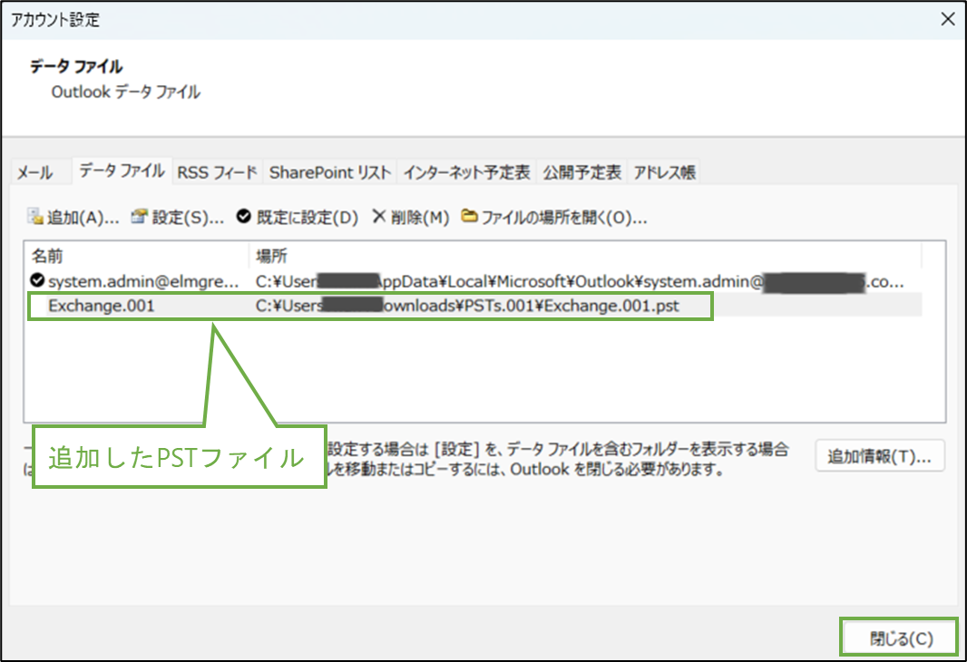This screenshot has width=967, height=662.
Task: Click ファイルの場所を開く(O)... label text
Action: click(564, 218)
